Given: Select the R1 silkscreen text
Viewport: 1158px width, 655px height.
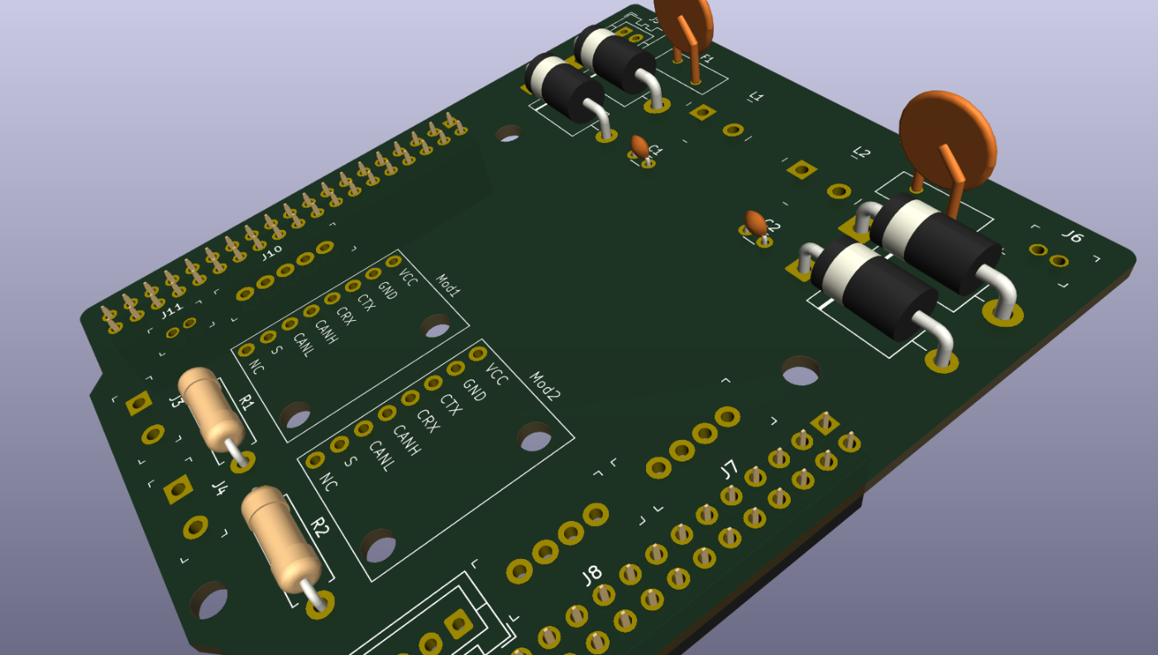Looking at the screenshot, I should (246, 402).
